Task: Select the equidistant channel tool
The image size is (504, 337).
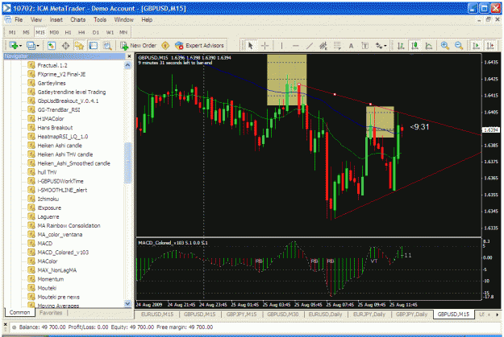Action: pyautogui.click(x=323, y=46)
